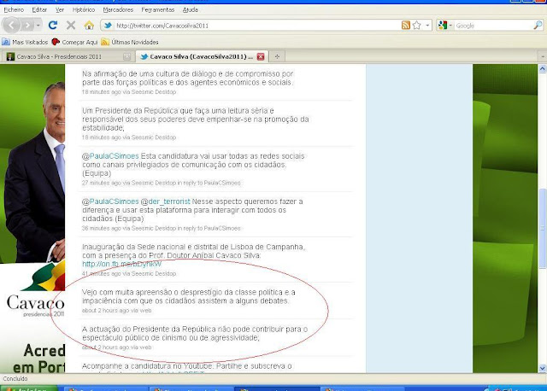This screenshot has width=547, height=391.
Task: Open the Marcadores menu
Action: click(x=118, y=9)
